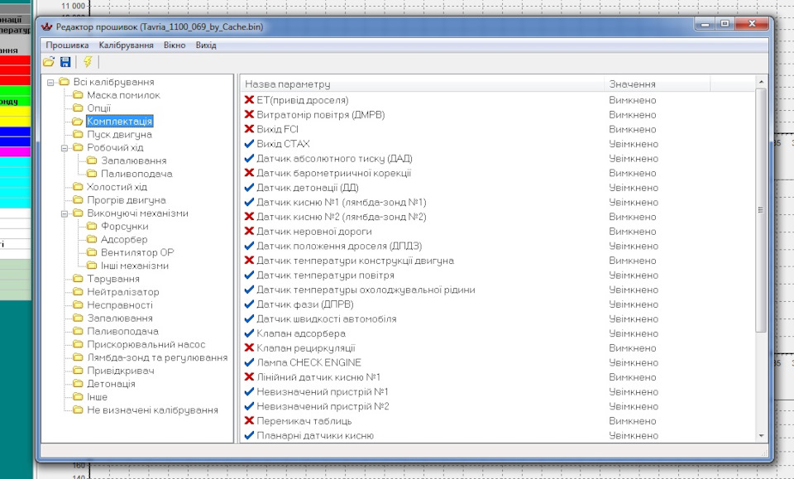Select the Привідкривач tree item
Image resolution: width=794 pixels, height=479 pixels.
pyautogui.click(x=121, y=371)
